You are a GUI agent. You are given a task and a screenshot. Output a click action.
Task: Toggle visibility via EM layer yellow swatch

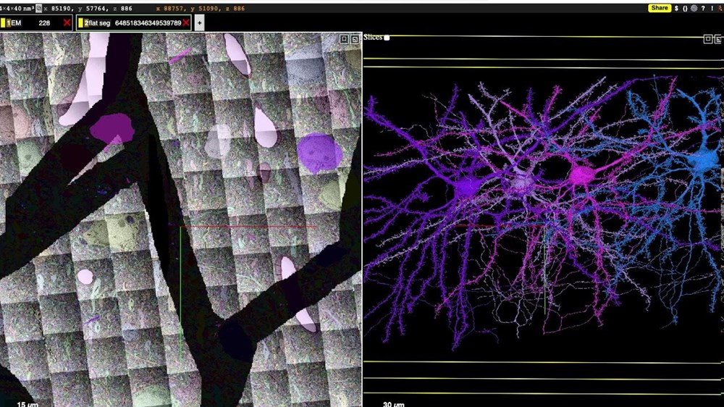click(x=3, y=23)
